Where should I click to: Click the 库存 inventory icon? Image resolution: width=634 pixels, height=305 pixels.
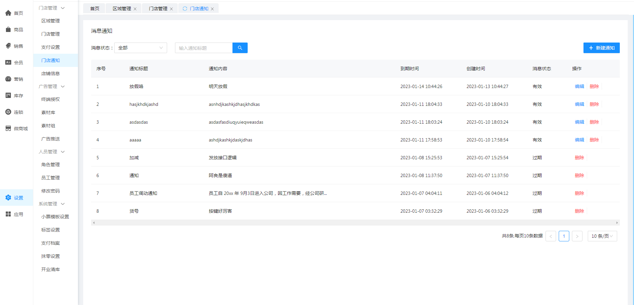(x=8, y=96)
